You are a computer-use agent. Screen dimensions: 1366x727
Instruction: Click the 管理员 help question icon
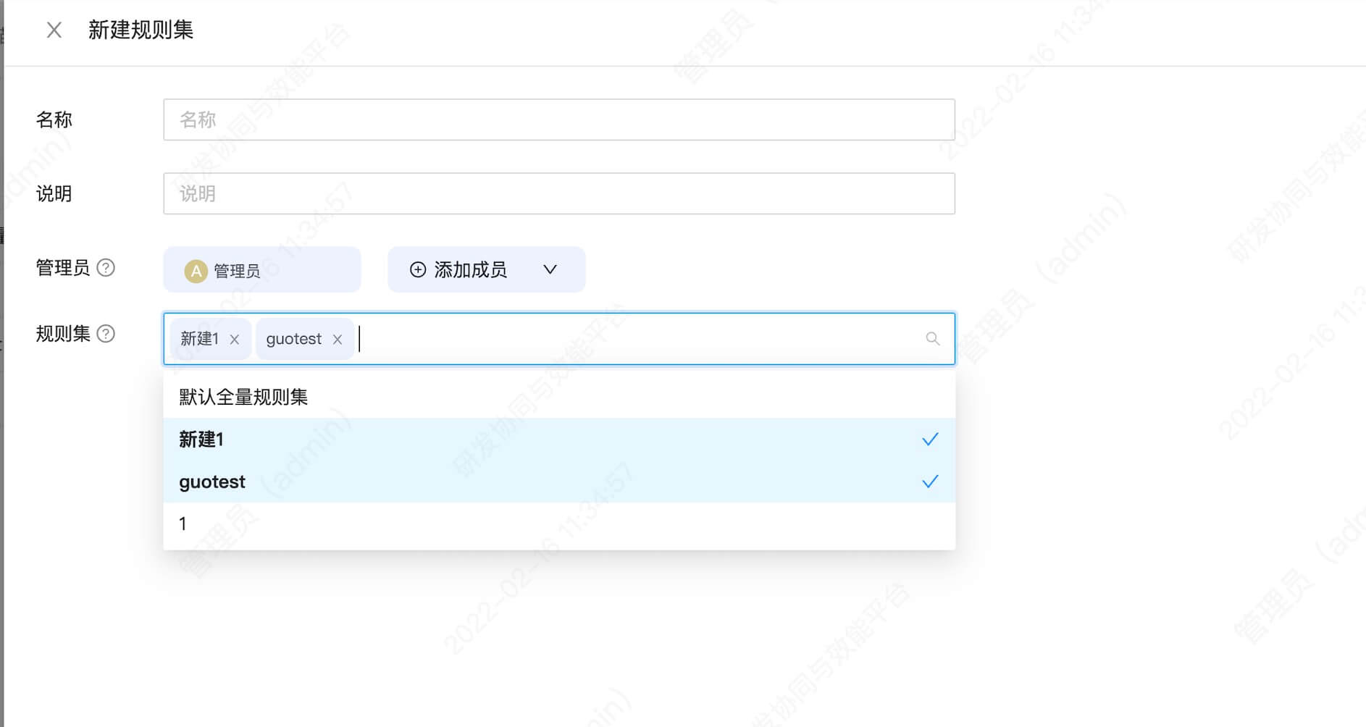(x=106, y=268)
